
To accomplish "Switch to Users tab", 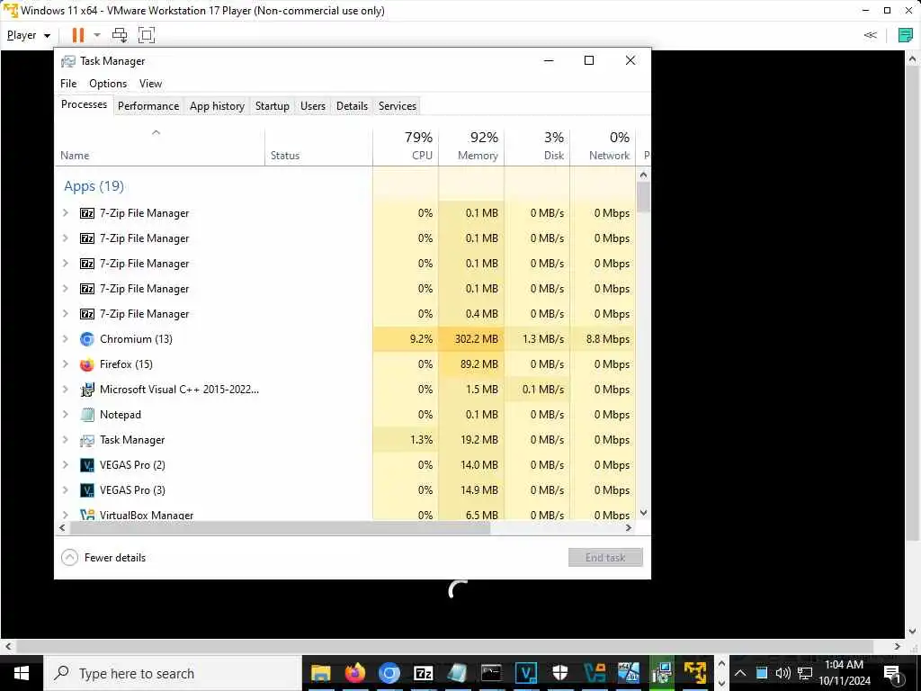I will coord(312,106).
